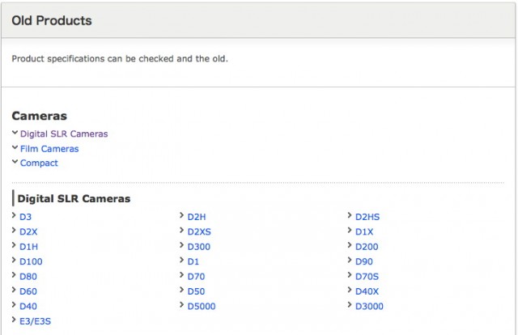Visit the D200 product page
Screen dimensions: 518x335
367,247
